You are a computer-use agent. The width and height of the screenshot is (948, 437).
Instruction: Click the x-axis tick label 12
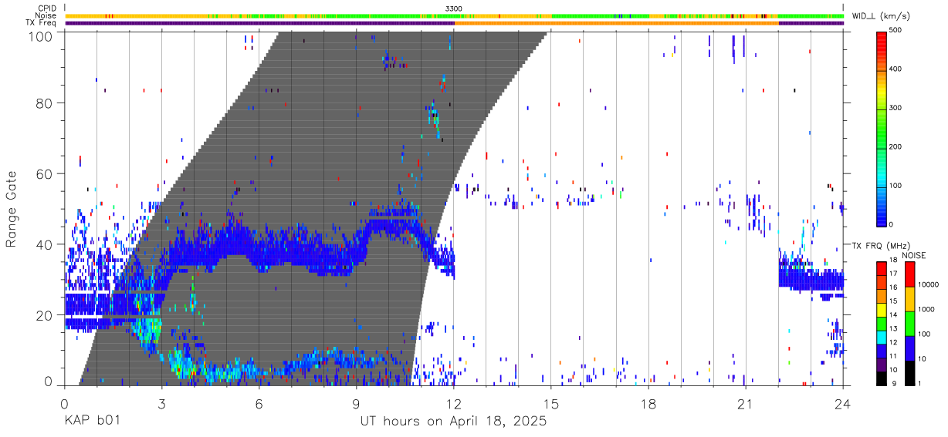[x=454, y=405]
